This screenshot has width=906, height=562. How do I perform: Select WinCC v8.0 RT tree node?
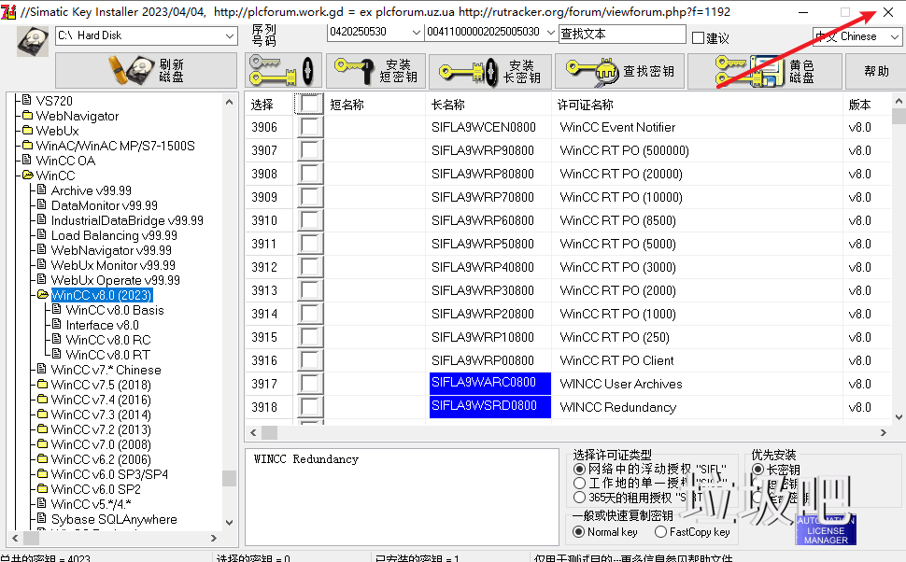pos(107,355)
